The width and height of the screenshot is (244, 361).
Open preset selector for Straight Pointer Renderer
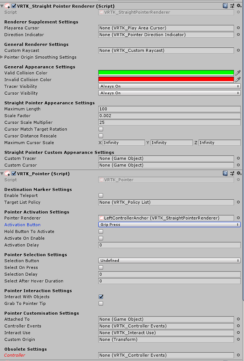click(x=232, y=6)
